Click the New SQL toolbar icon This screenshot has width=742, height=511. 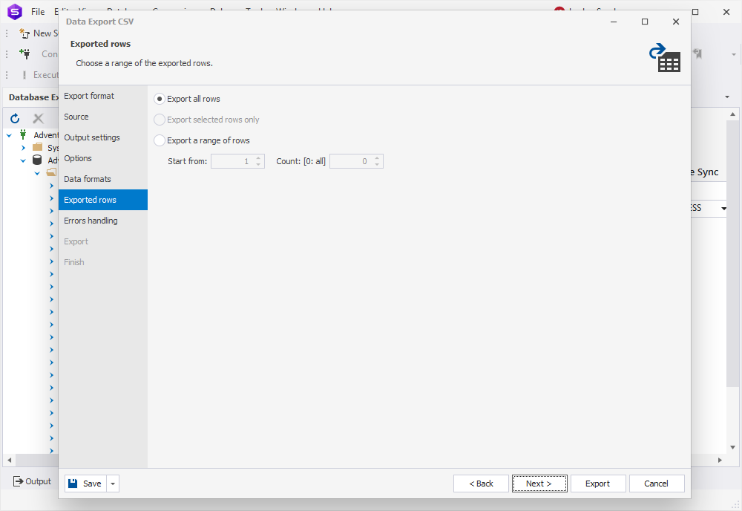[x=24, y=33]
